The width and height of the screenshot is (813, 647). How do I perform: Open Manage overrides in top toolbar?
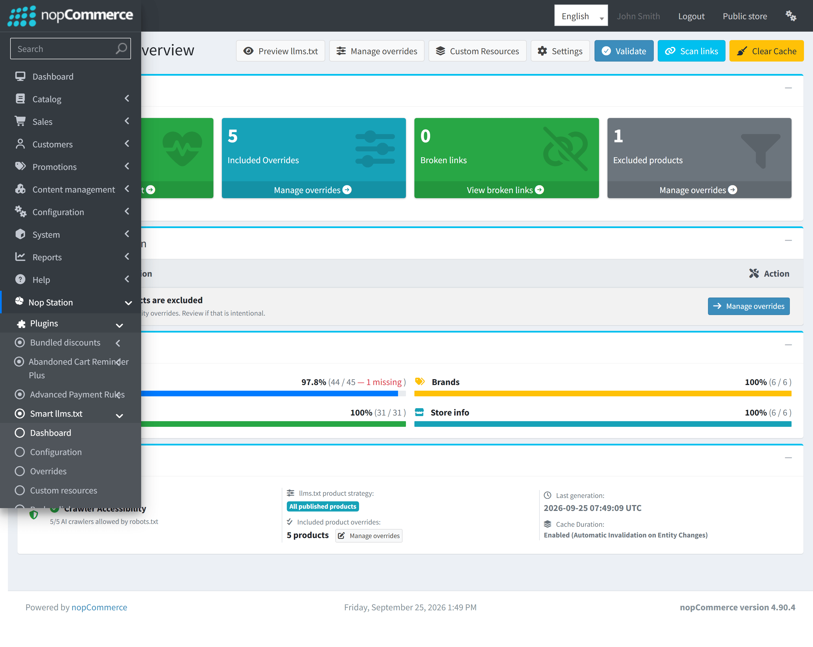coord(377,51)
